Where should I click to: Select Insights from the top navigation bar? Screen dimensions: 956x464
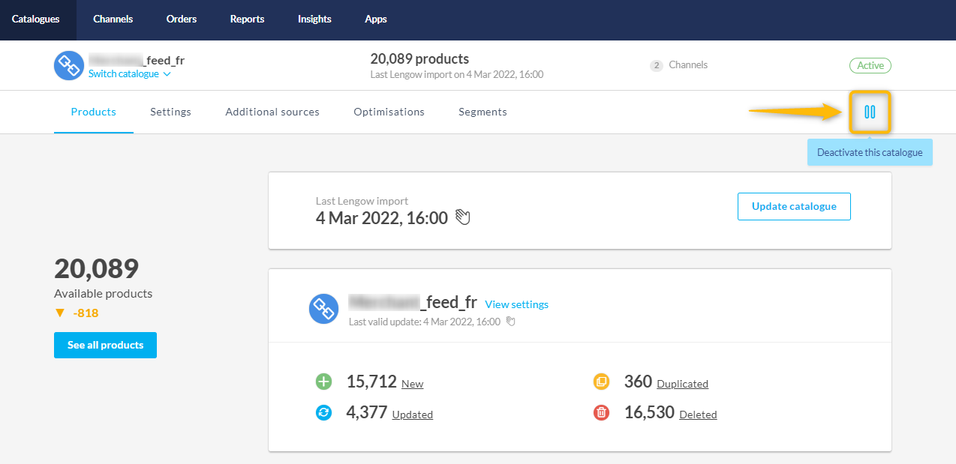point(314,19)
